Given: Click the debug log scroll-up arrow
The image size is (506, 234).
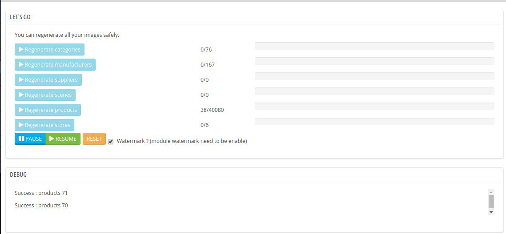Looking at the screenshot, I should pos(491,192).
